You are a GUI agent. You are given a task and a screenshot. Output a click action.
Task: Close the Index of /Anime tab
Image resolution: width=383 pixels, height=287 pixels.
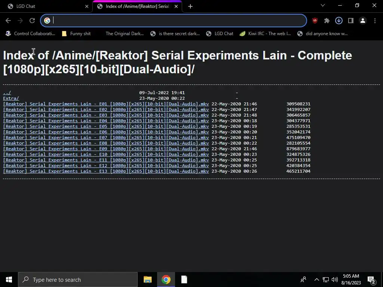176,6
